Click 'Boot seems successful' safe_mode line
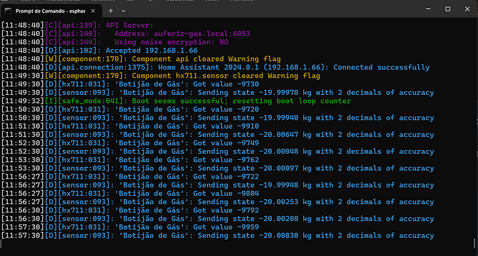This screenshot has height=256, width=478. [x=176, y=101]
